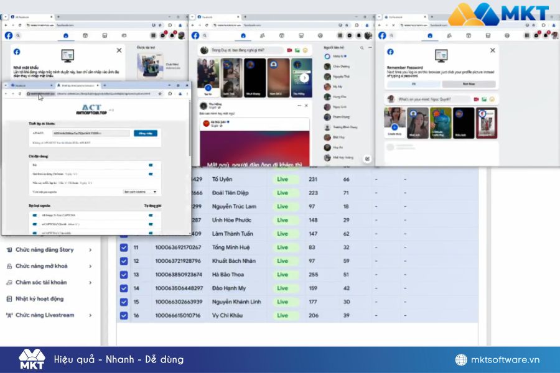Uncheck the checkbox for row 16
The image size is (560, 373).
click(x=124, y=316)
